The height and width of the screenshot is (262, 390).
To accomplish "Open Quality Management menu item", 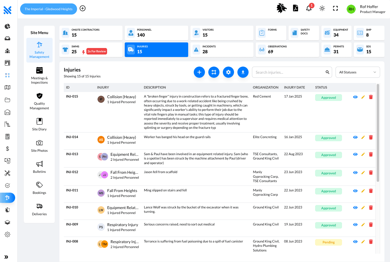I will [x=39, y=101].
